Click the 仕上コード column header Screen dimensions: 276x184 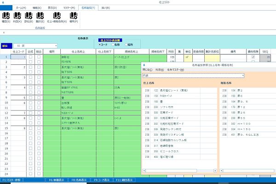click(18, 52)
